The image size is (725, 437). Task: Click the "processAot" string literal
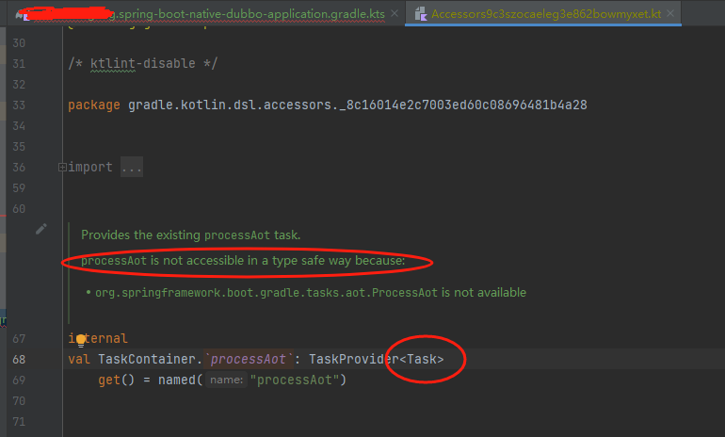click(x=294, y=380)
